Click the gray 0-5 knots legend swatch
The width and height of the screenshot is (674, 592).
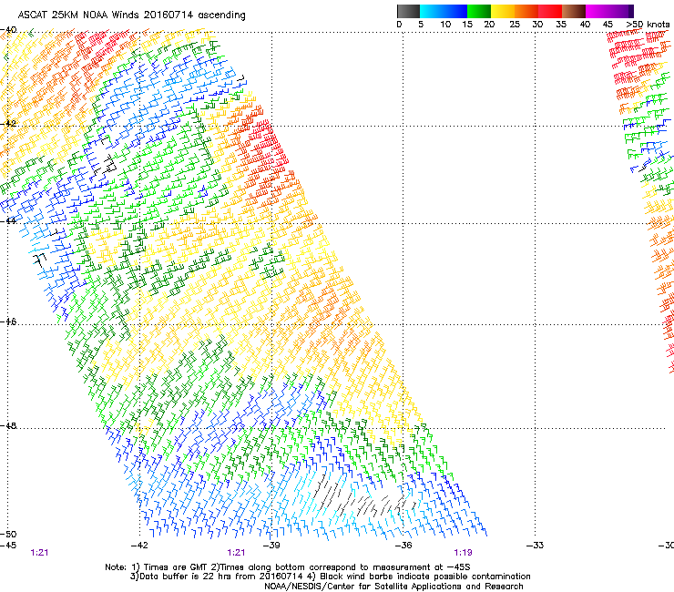[x=408, y=11]
